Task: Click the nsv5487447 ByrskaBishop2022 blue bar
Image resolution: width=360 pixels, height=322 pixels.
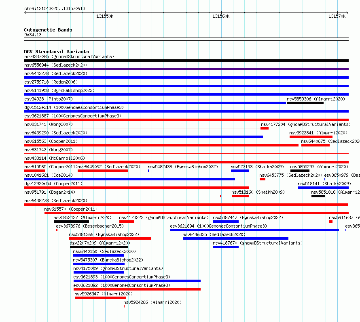Action: pos(226,222)
